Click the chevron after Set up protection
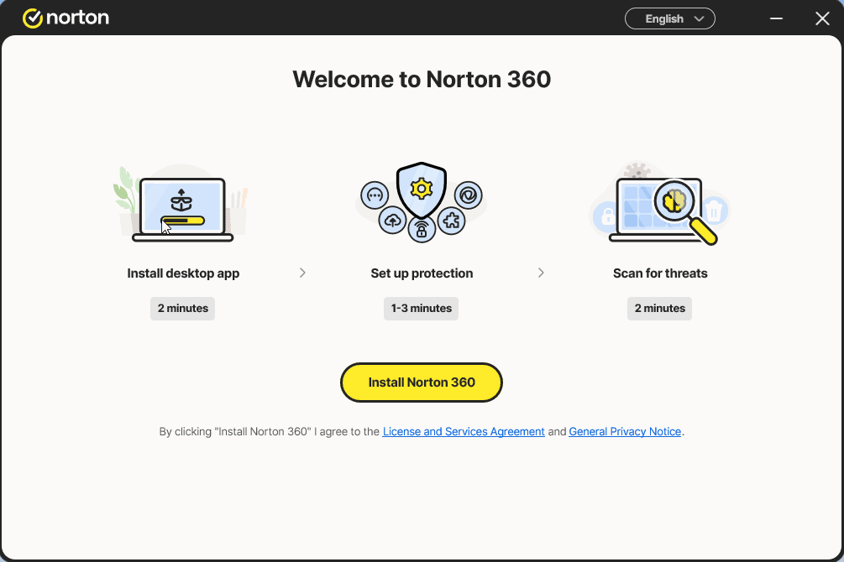This screenshot has height=562, width=844. pyautogui.click(x=541, y=273)
